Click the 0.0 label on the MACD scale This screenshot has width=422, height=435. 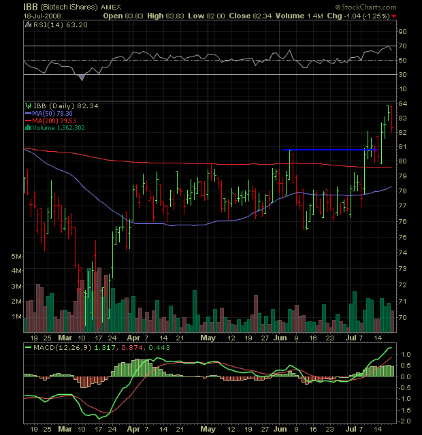click(x=405, y=376)
